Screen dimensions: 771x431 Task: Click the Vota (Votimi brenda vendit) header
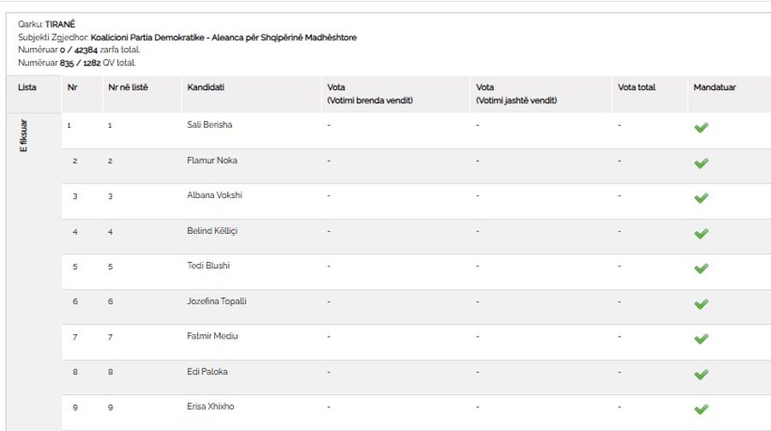[x=370, y=93]
